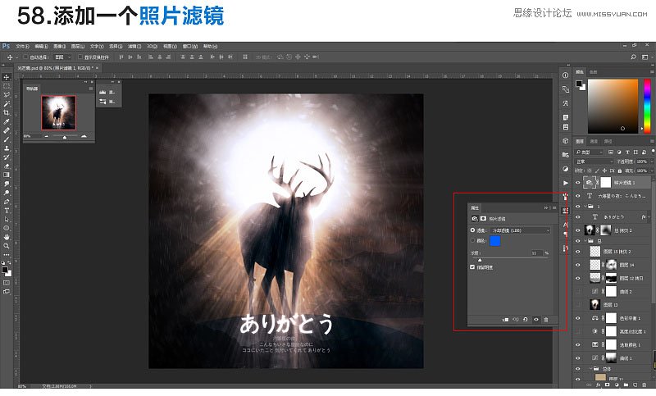This screenshot has height=396, width=656.
Task: Hide the 图层 14 layer
Action: tap(578, 265)
